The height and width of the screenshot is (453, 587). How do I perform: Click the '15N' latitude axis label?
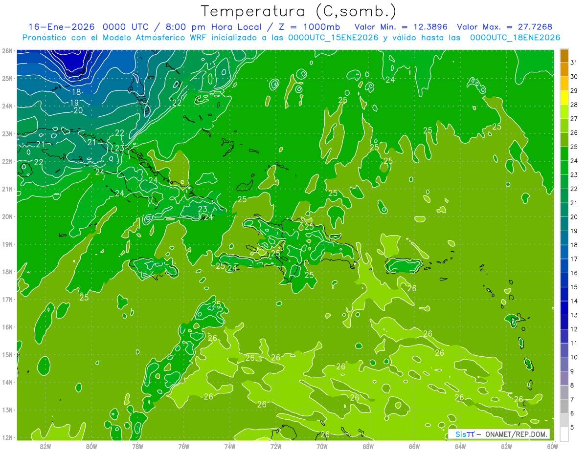pos(7,355)
